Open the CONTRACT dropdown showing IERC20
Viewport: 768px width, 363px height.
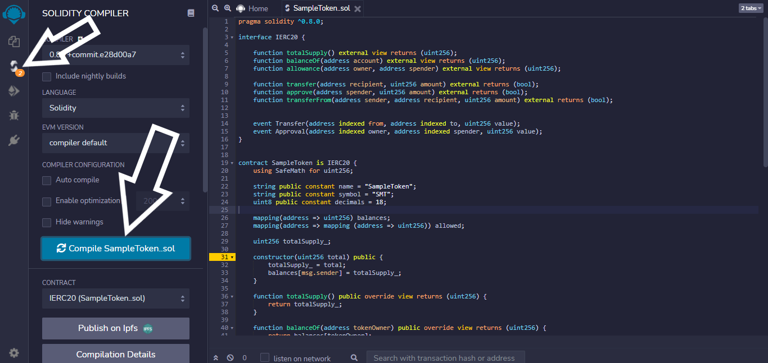point(116,298)
